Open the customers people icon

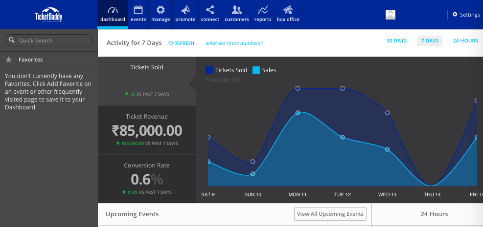click(236, 10)
